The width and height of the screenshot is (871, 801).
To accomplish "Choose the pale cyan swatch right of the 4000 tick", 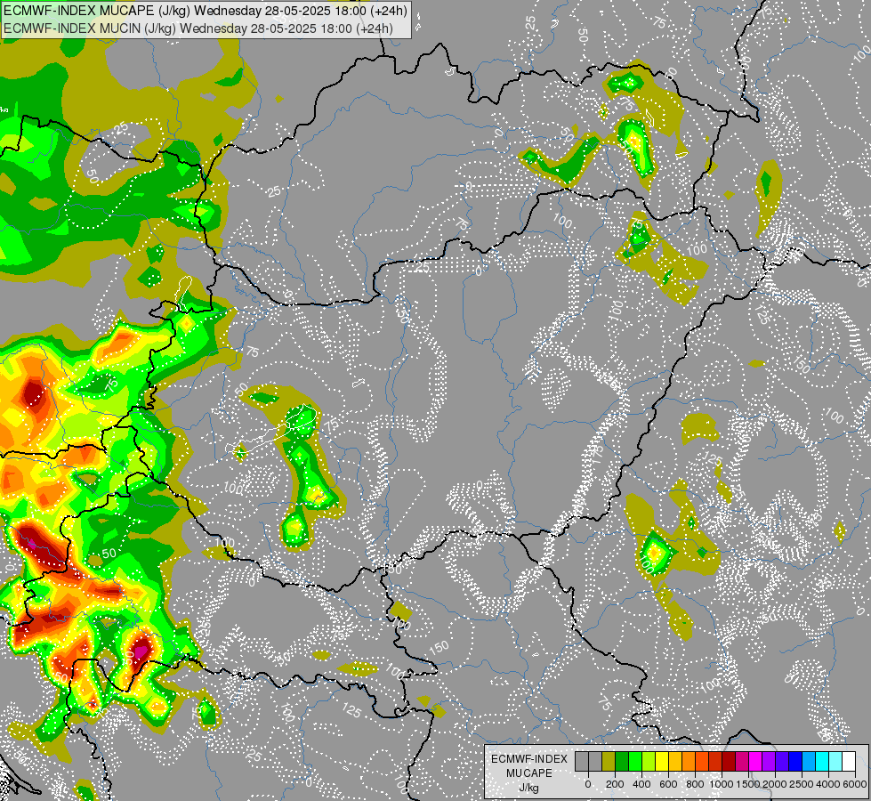I will [x=836, y=761].
